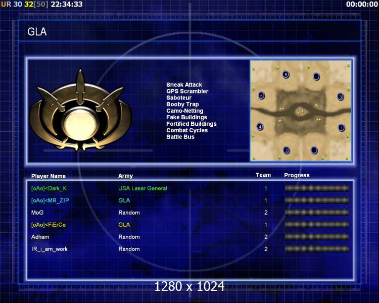Choose start position 4 on the minimap
This screenshot has height=303, width=379.
coord(260,127)
